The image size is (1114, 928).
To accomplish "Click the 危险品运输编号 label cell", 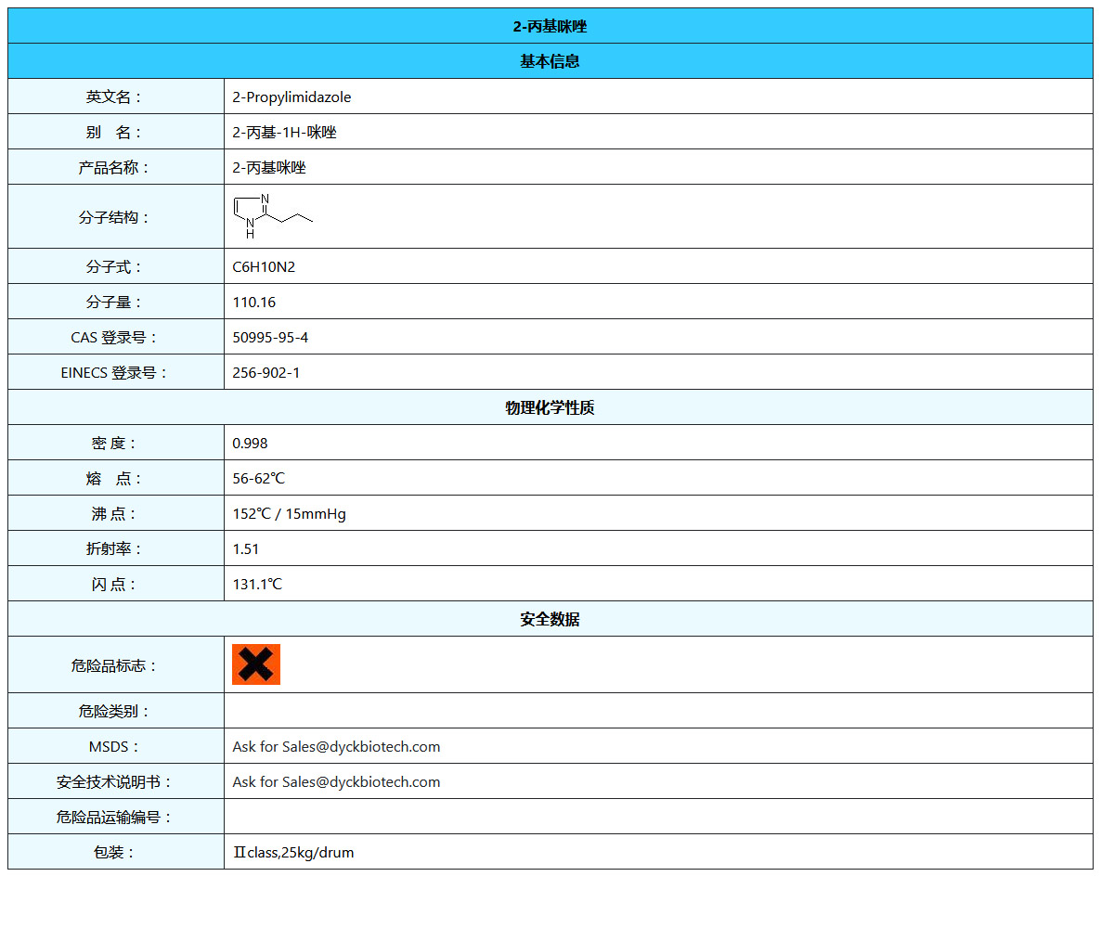I will 116,817.
